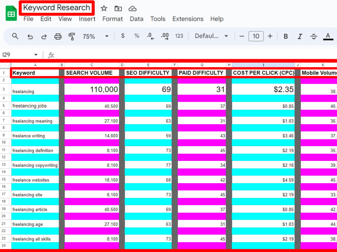Select column A header

[x=35, y=65]
